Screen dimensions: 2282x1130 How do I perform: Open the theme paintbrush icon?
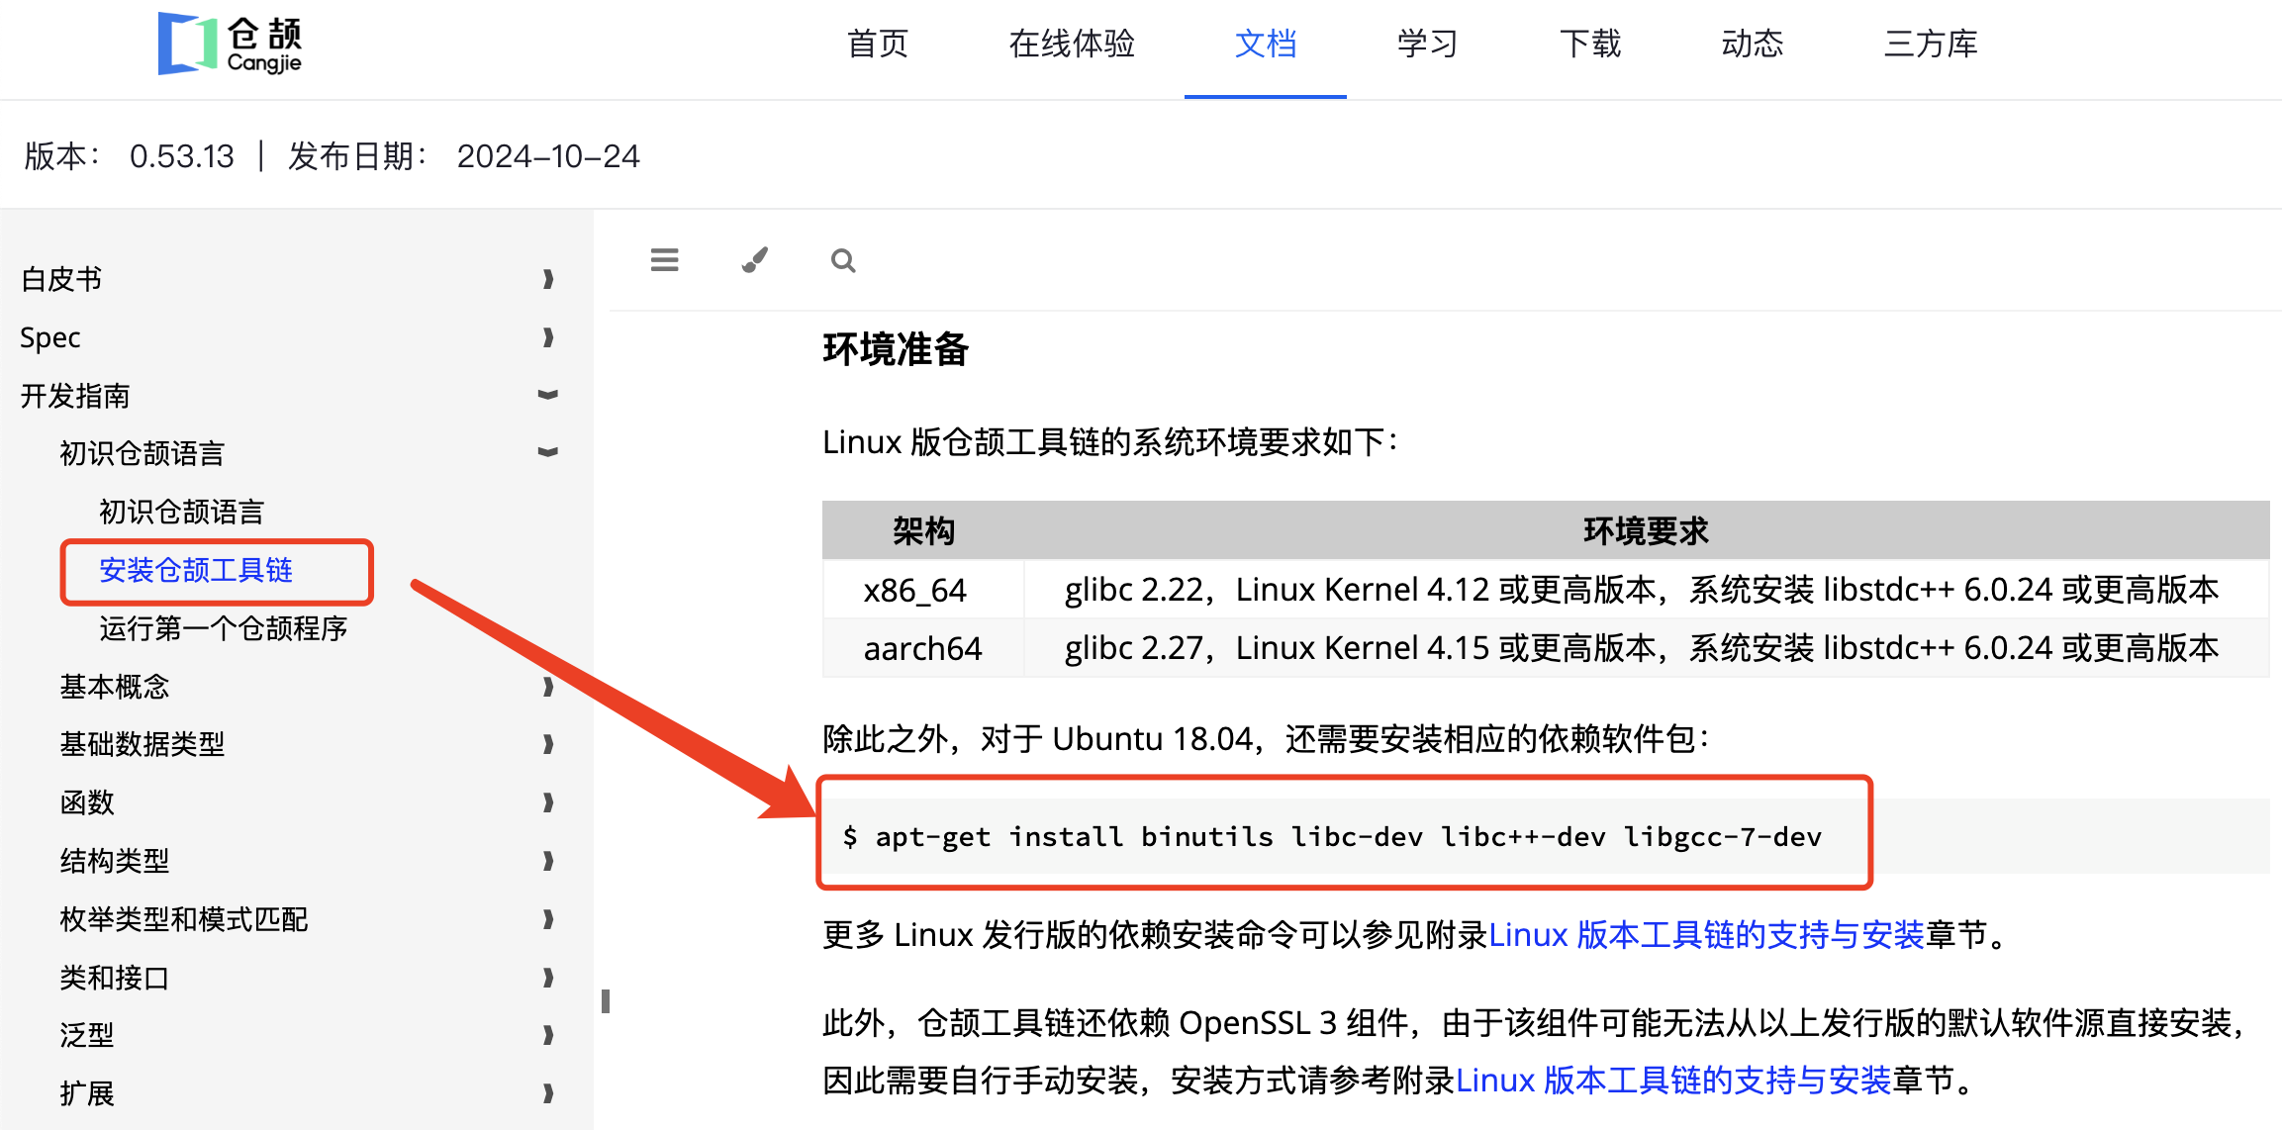(x=755, y=260)
